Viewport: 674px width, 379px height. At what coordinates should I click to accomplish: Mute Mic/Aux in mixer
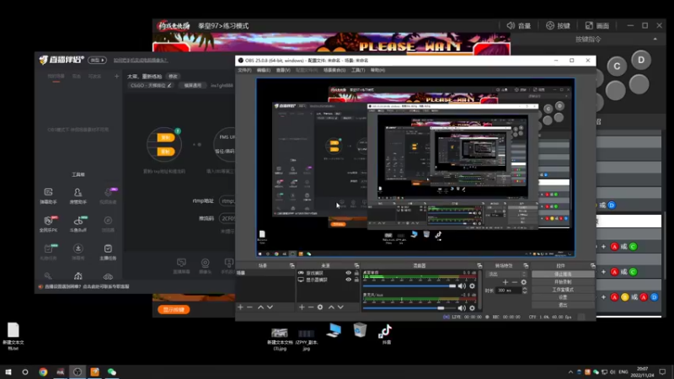(x=462, y=307)
